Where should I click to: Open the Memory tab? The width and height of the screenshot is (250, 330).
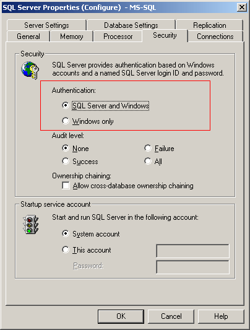click(72, 37)
